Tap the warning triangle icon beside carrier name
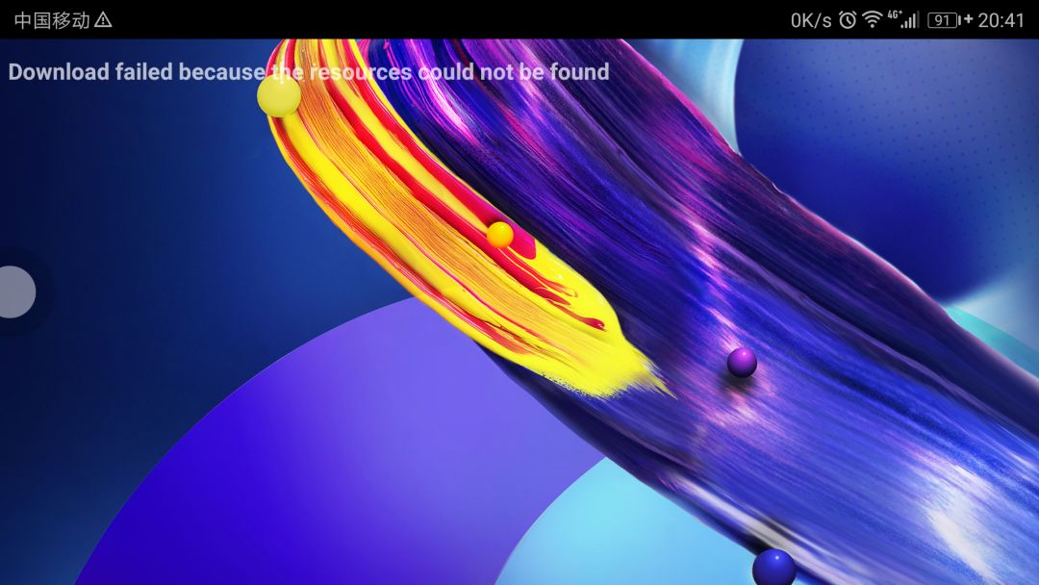Viewport: 1039px width, 585px height. pos(103,20)
